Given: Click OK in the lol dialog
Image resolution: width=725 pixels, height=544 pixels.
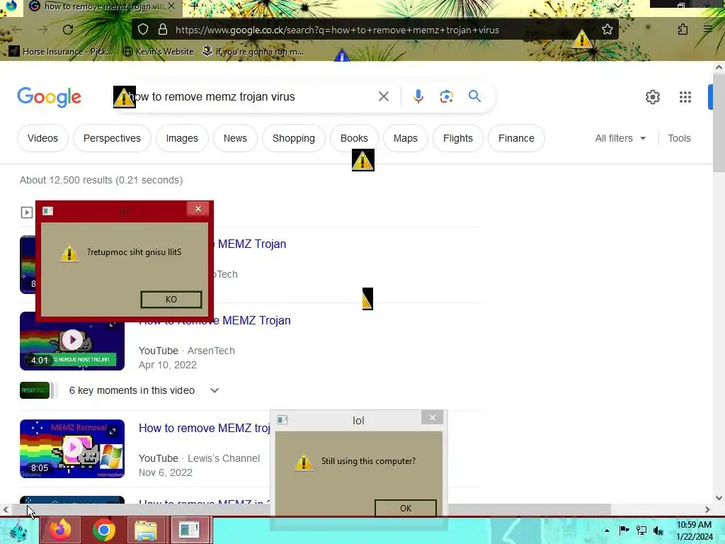Looking at the screenshot, I should point(406,508).
